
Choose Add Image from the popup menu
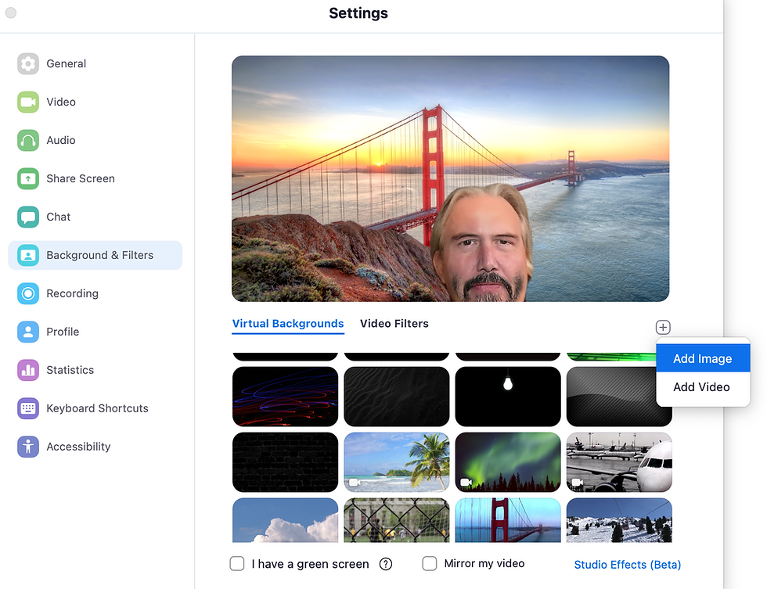tap(703, 358)
